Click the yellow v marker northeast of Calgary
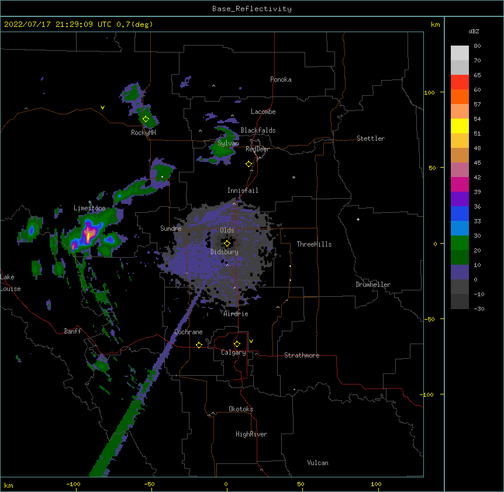Screen dimensions: 504x492 pyautogui.click(x=251, y=341)
